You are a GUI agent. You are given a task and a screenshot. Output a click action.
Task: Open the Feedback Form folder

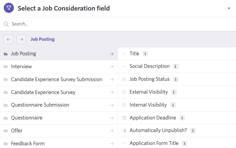(28, 144)
